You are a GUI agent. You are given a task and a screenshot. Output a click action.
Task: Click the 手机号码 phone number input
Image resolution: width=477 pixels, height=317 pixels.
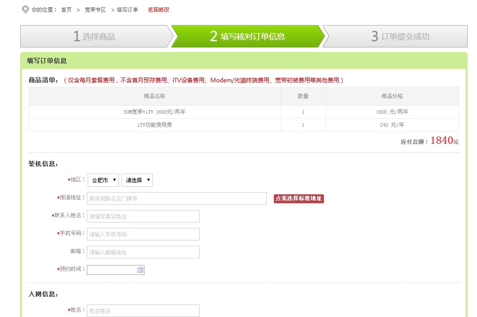pos(143,234)
